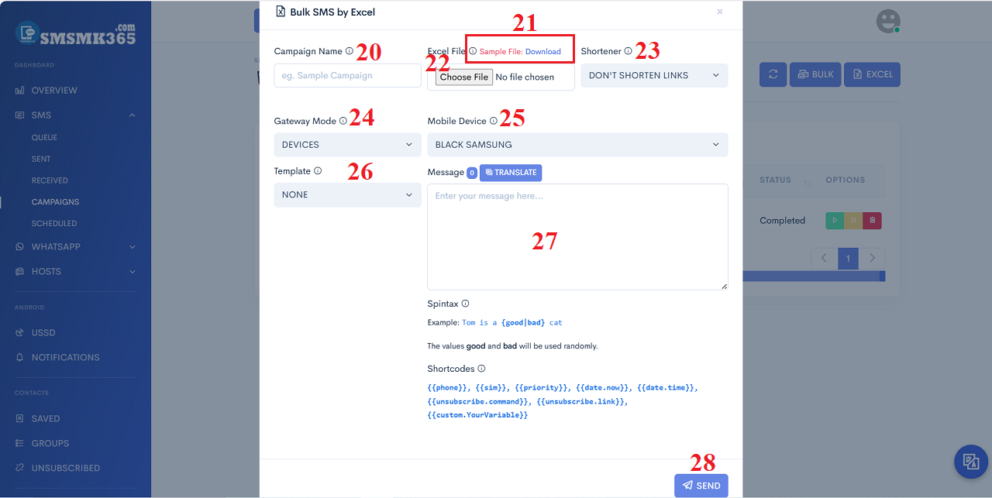Click the message character counter badge
992x498 pixels.
pos(472,173)
